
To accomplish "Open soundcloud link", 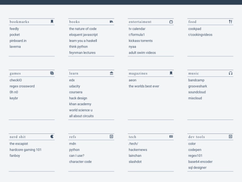I will click(x=197, y=92).
